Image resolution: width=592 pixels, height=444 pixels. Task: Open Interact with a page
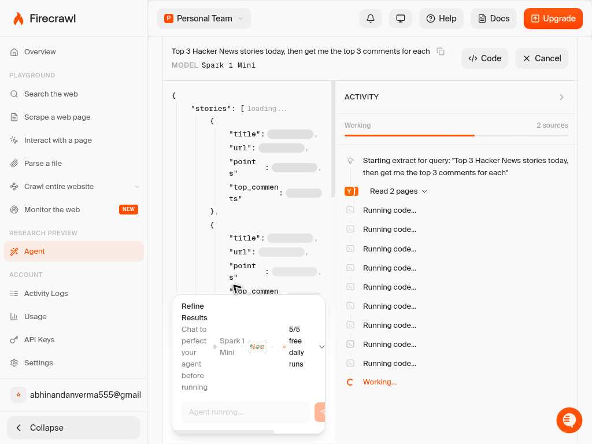click(73, 140)
